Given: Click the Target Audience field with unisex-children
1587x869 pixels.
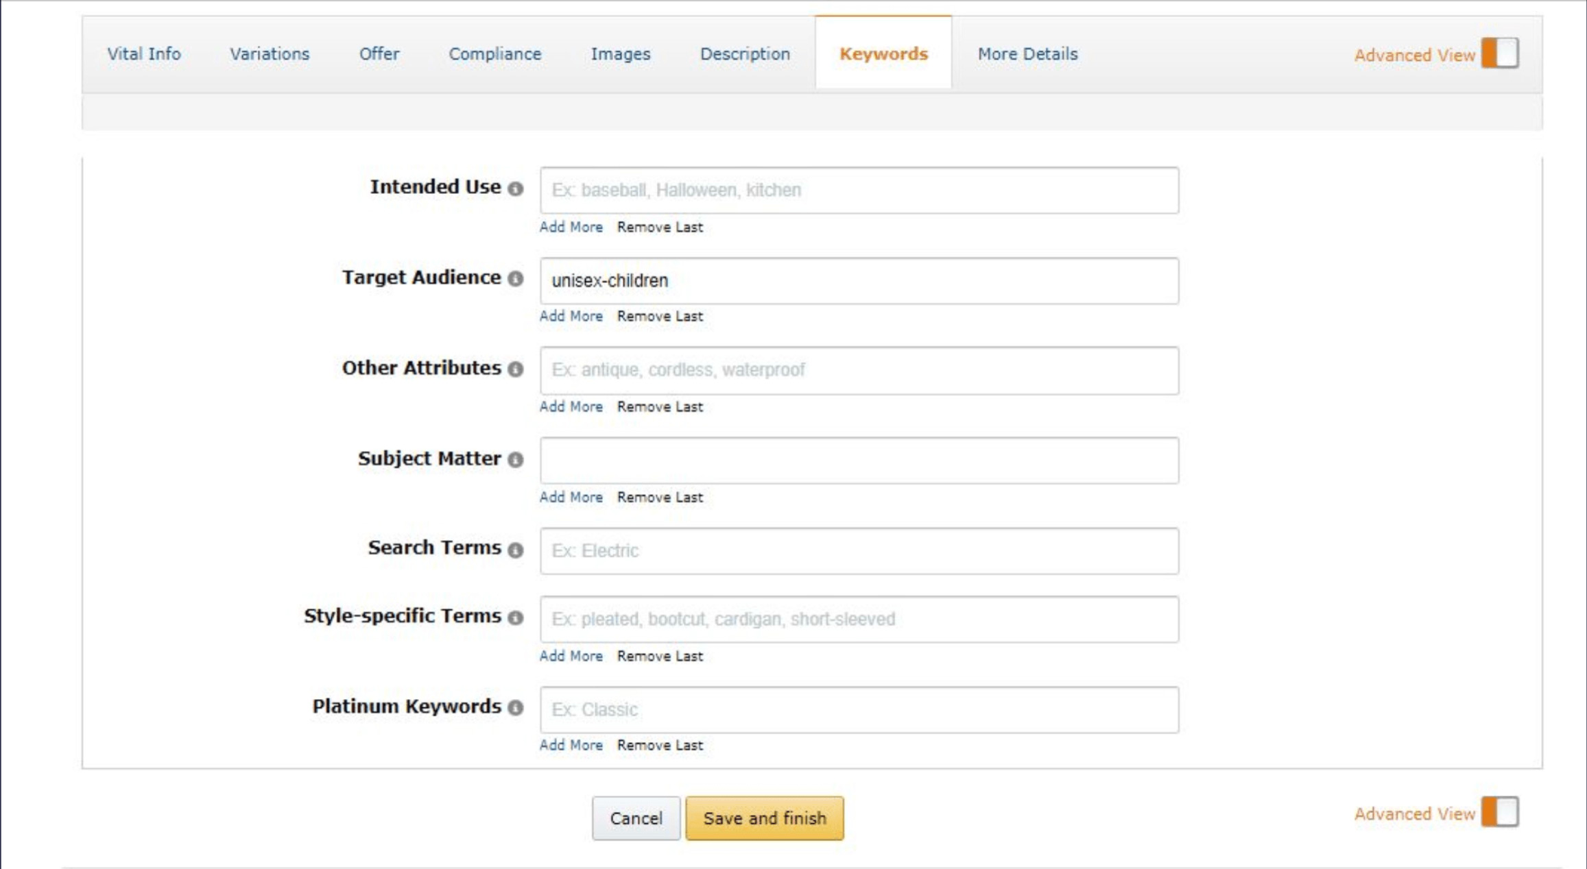Looking at the screenshot, I should tap(859, 280).
